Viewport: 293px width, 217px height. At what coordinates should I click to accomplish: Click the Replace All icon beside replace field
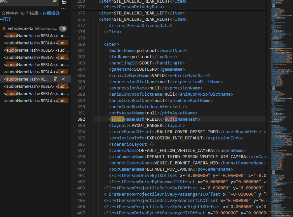coord(64,2)
